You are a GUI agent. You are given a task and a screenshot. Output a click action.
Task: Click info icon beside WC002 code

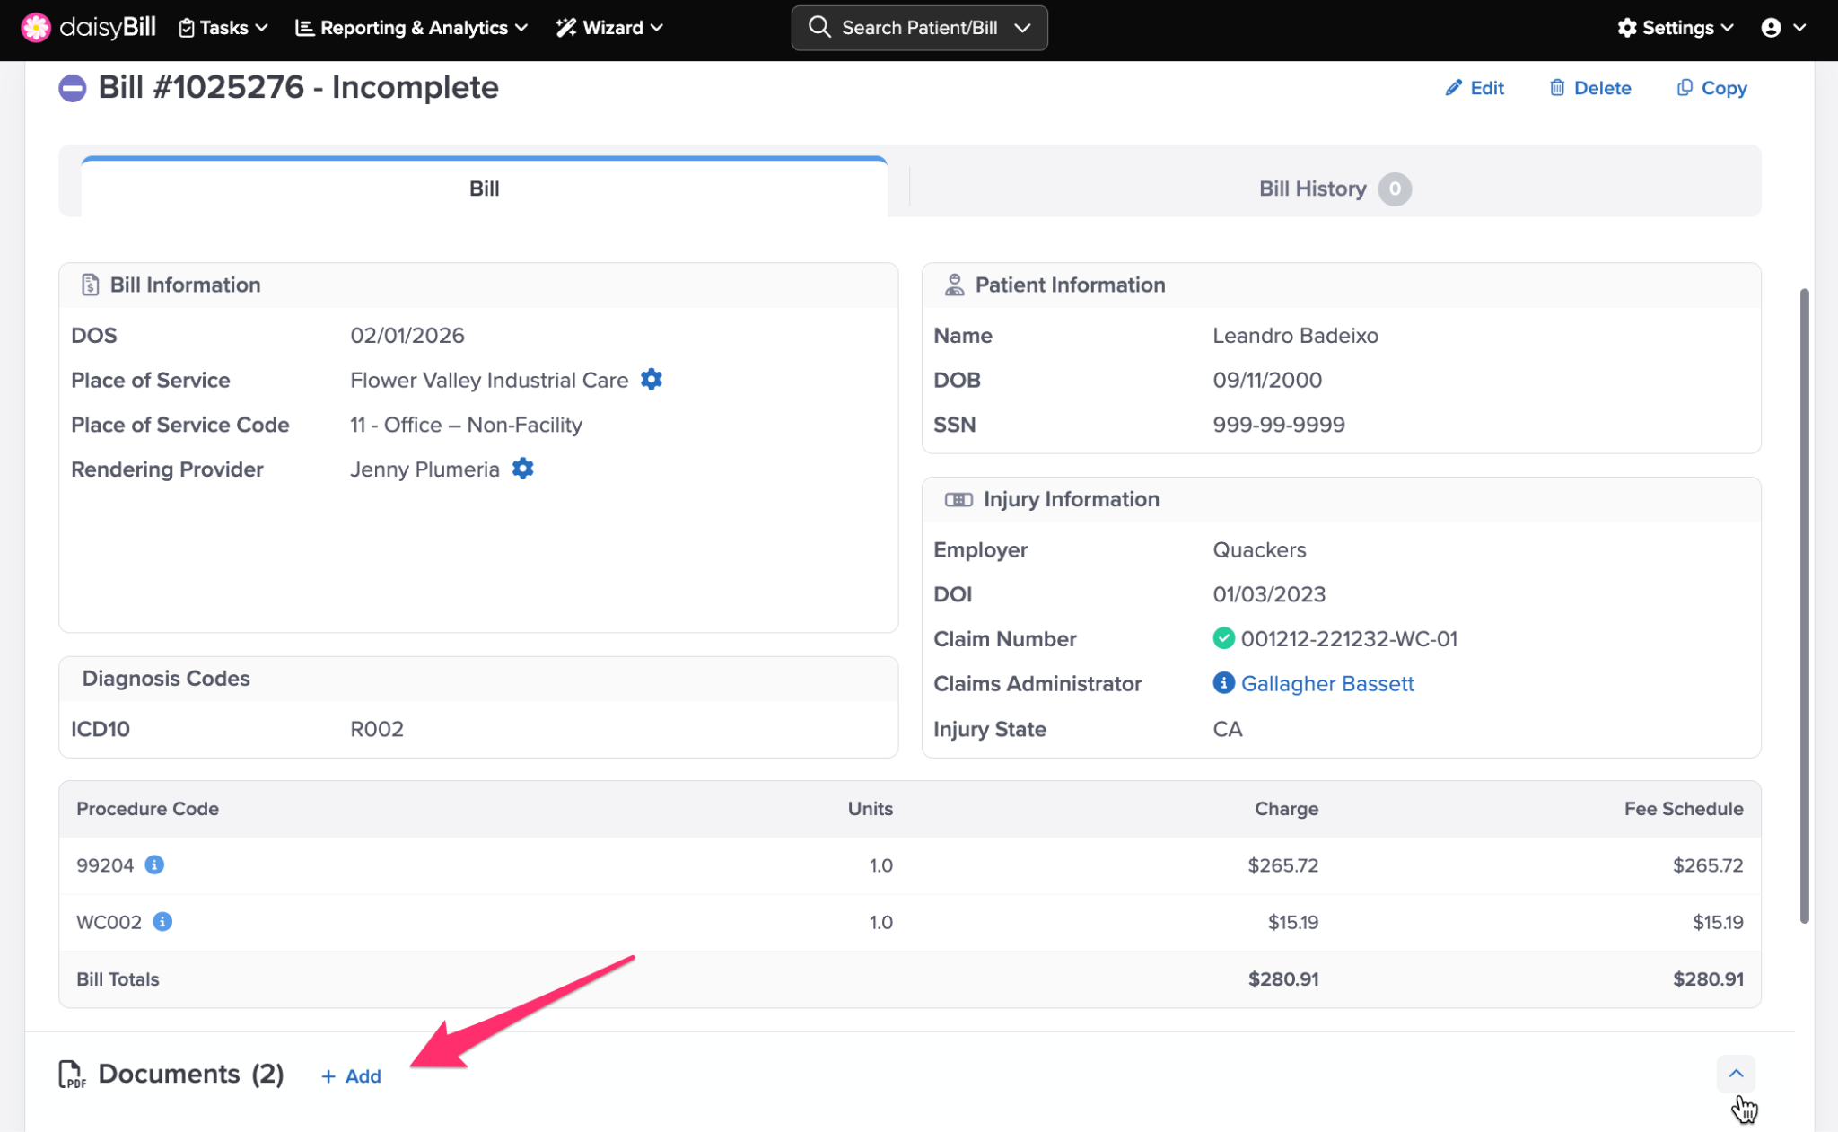(162, 921)
